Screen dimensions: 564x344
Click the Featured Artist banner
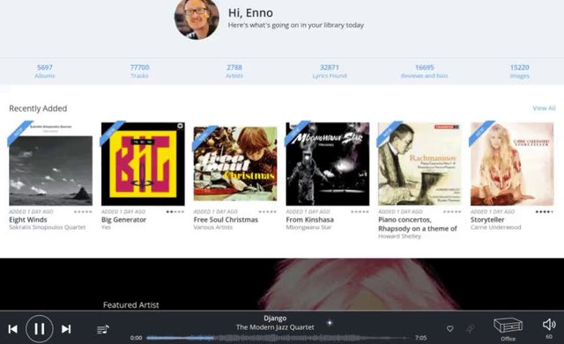[282, 284]
